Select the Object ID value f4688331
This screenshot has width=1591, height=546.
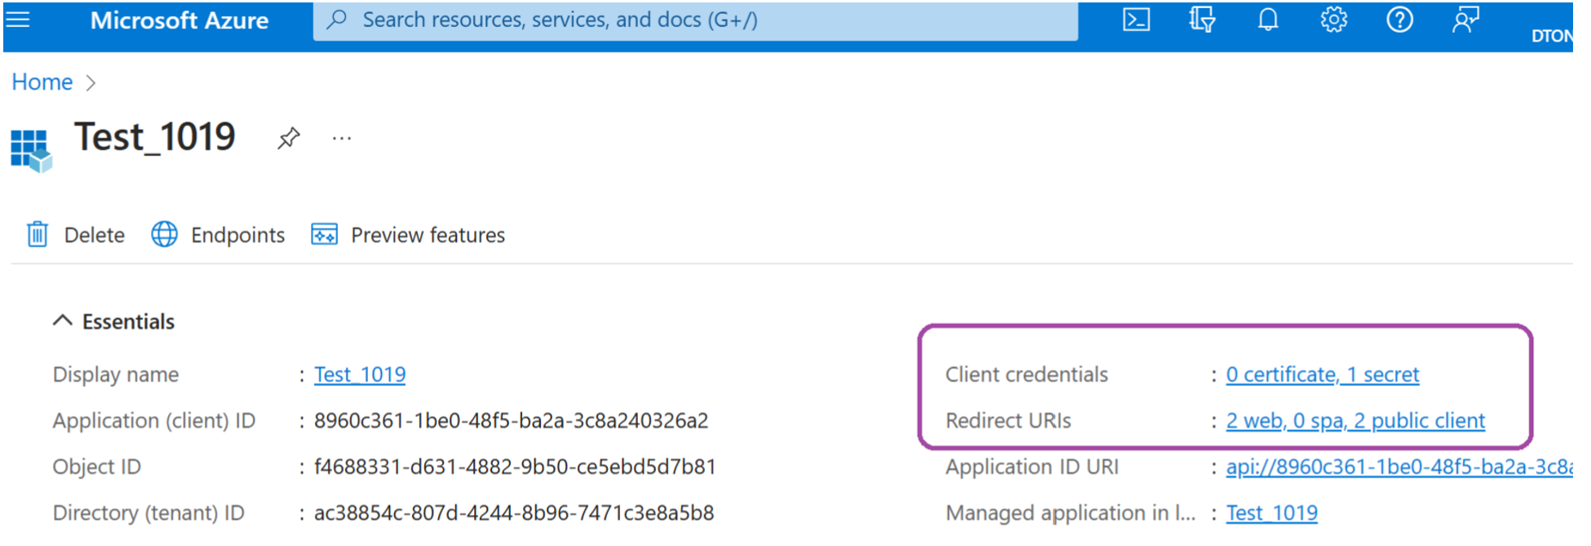point(515,467)
